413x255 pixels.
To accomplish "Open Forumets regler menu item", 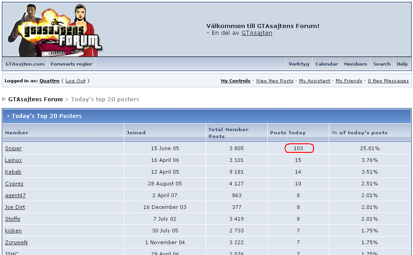I will 71,64.
